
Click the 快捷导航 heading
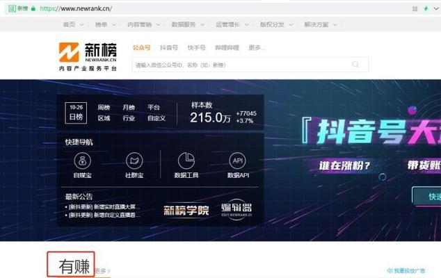tap(79, 142)
